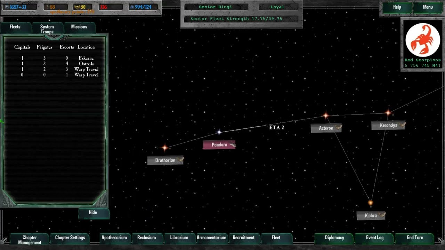Click the blue helmet icon beside 994/124
This screenshot has height=250, width=445.
point(132,7)
